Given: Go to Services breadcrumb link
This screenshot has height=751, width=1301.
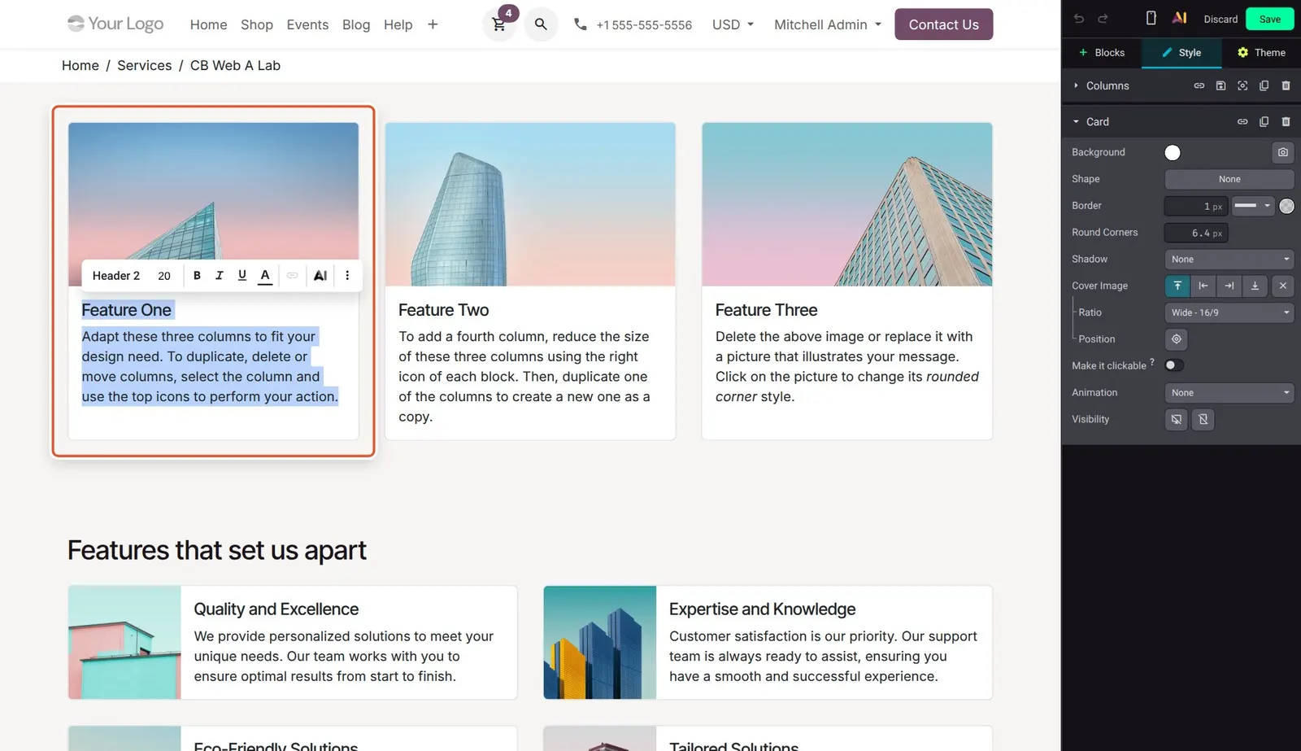Looking at the screenshot, I should pyautogui.click(x=145, y=65).
